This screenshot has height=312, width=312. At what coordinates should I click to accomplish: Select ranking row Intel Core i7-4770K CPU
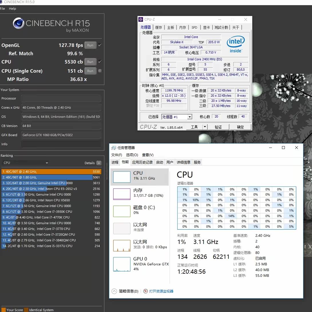pos(51,217)
